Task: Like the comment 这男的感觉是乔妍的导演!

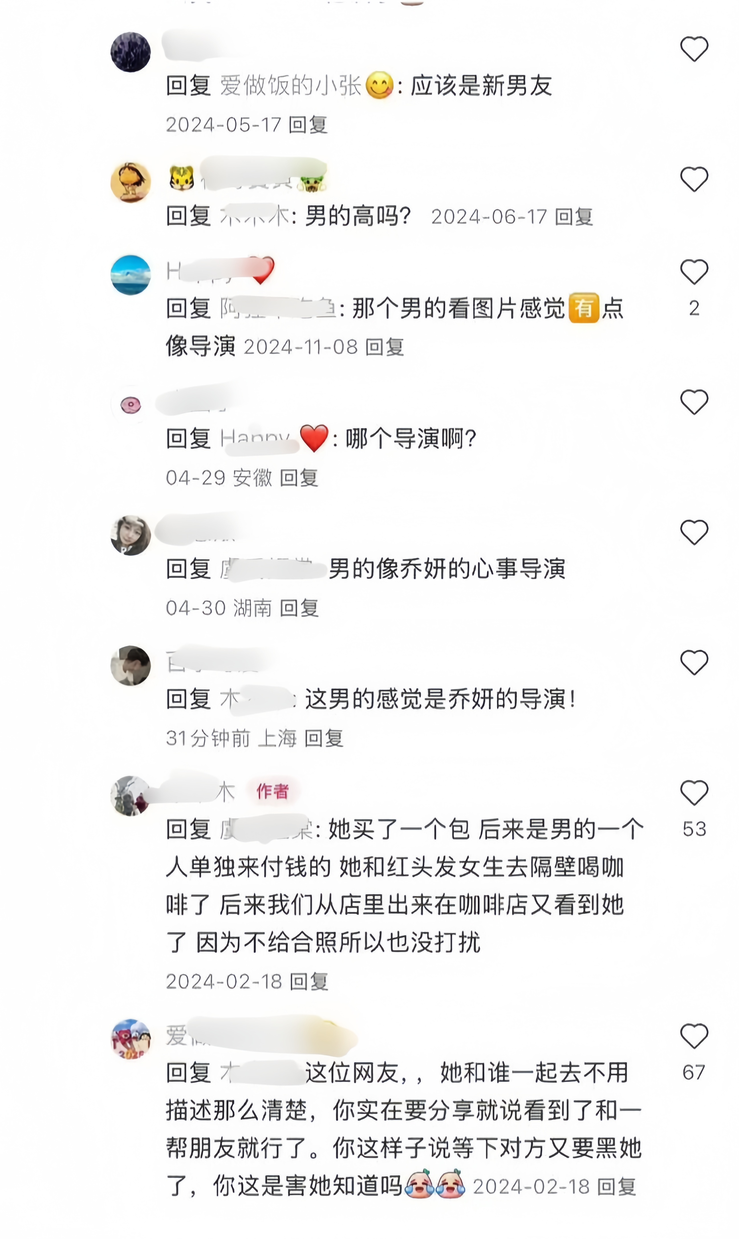Action: pyautogui.click(x=694, y=662)
